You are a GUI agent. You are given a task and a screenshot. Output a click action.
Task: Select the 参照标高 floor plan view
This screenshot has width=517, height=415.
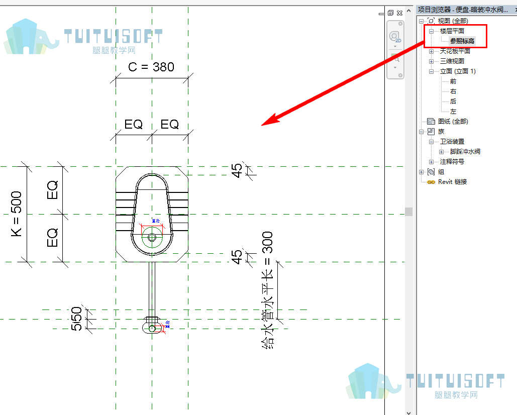[462, 41]
